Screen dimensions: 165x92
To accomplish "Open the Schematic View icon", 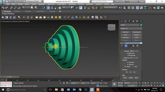I will click(145, 8).
